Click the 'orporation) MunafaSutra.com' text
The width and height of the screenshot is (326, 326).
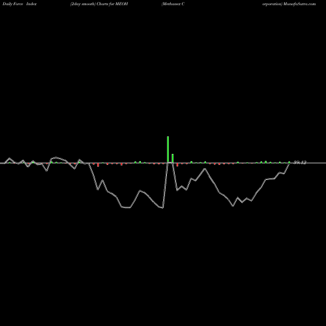click(x=289, y=4)
